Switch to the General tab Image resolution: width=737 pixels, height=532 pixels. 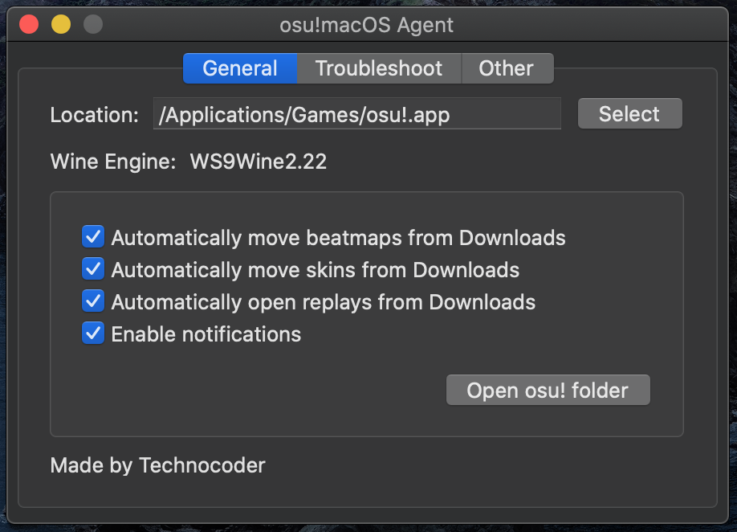240,68
